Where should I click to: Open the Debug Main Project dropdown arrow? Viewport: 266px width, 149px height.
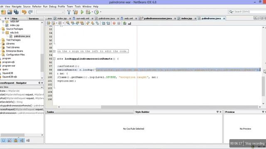pyautogui.click(x=92, y=12)
